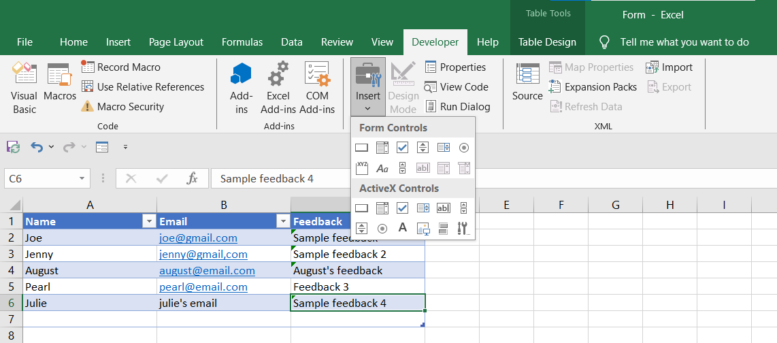Select column E header
Image resolution: width=777 pixels, height=343 pixels.
tap(506, 205)
